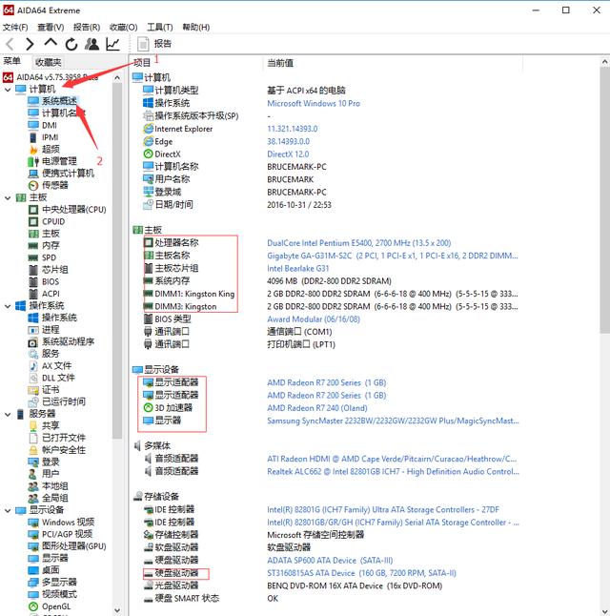This screenshot has width=610, height=616.
Task: Click the tree panel scroll down arrow
Action: [117, 610]
